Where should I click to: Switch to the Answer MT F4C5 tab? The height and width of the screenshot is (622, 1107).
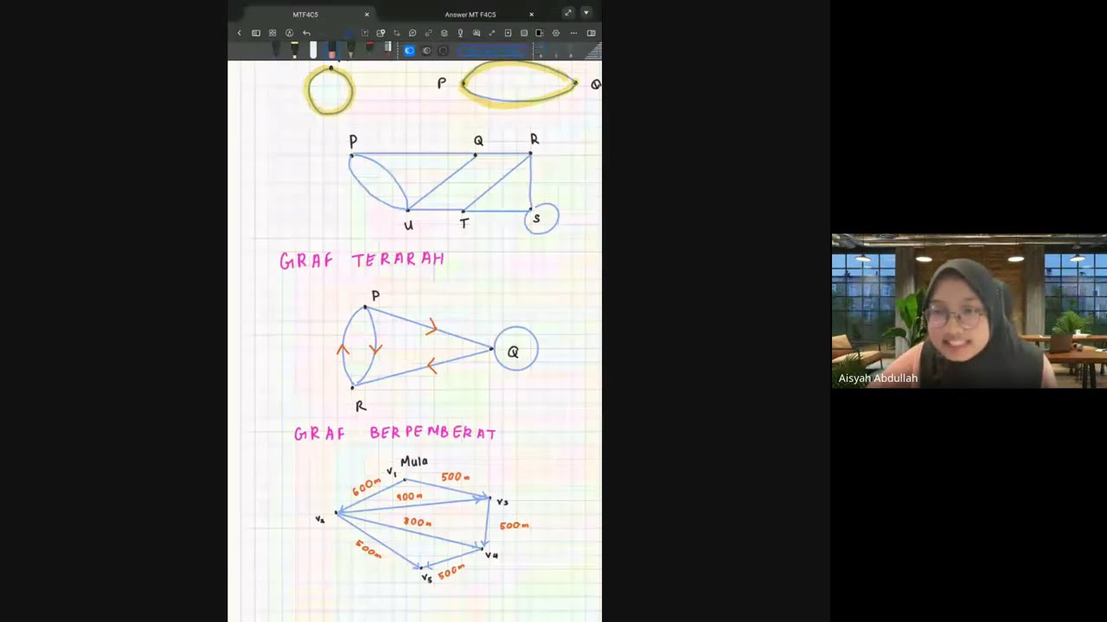point(470,15)
